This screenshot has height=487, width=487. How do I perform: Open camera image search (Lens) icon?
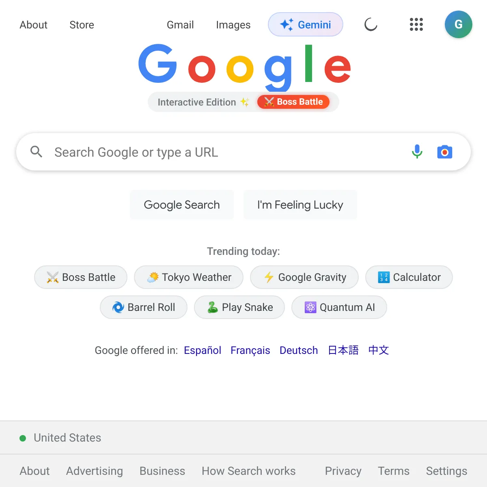point(445,152)
